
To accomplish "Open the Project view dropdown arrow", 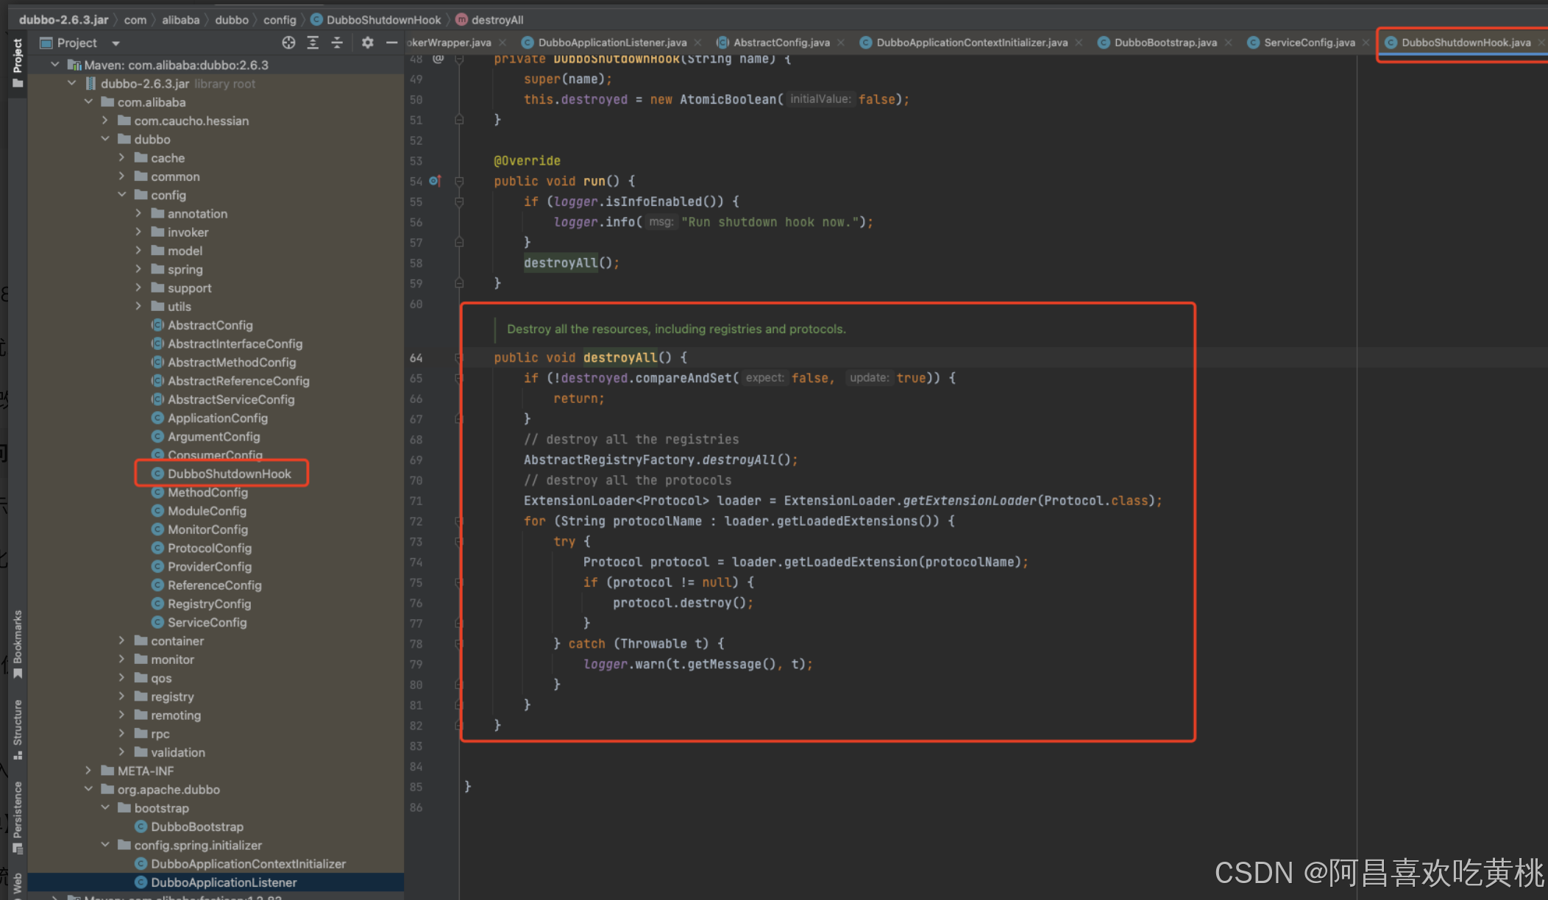I will [x=116, y=43].
